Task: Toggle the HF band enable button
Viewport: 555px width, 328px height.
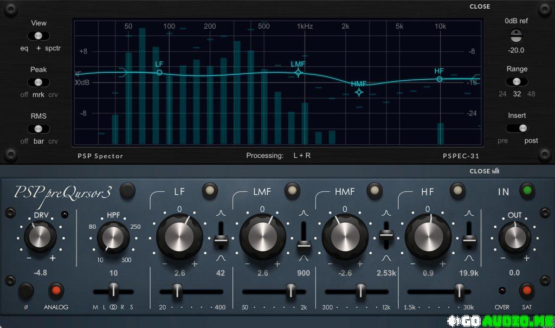Action: coord(457,191)
